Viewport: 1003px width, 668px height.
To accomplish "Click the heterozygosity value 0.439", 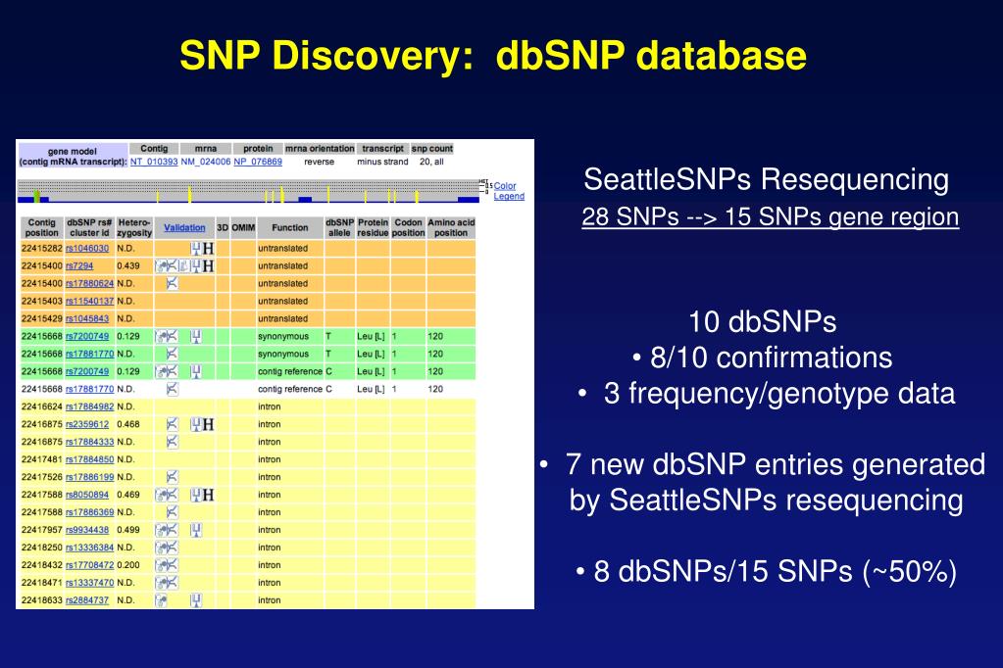I will (x=127, y=265).
